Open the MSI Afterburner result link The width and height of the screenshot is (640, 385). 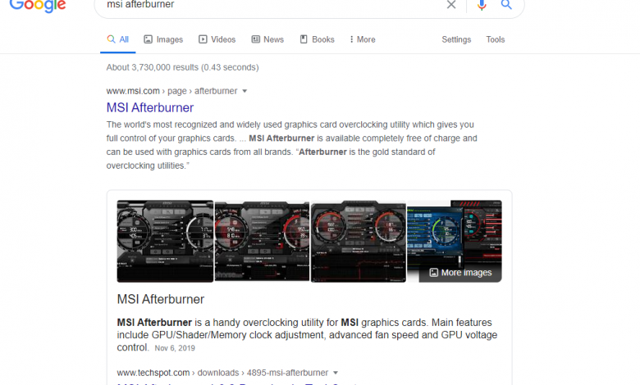point(150,107)
